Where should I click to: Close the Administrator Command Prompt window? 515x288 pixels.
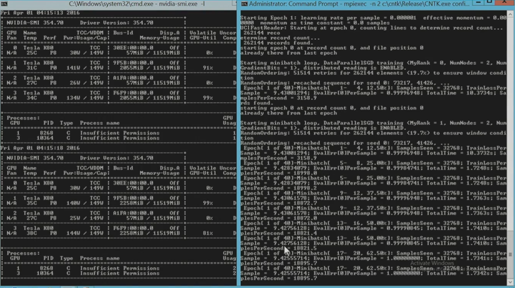pos(505,3)
